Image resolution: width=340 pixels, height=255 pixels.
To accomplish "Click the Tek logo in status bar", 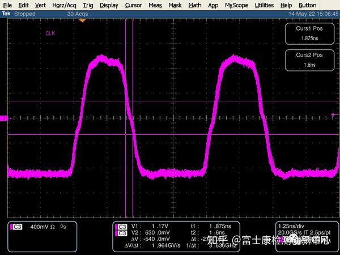I will 6,14.
